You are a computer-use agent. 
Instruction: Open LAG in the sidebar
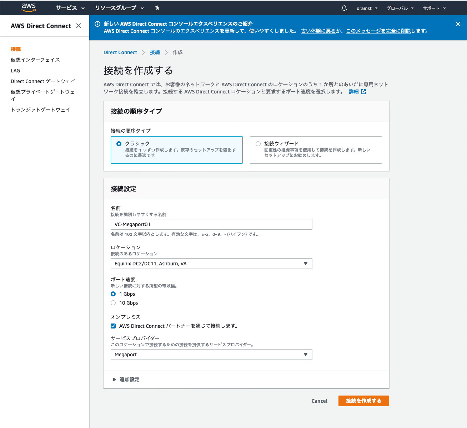click(x=15, y=71)
